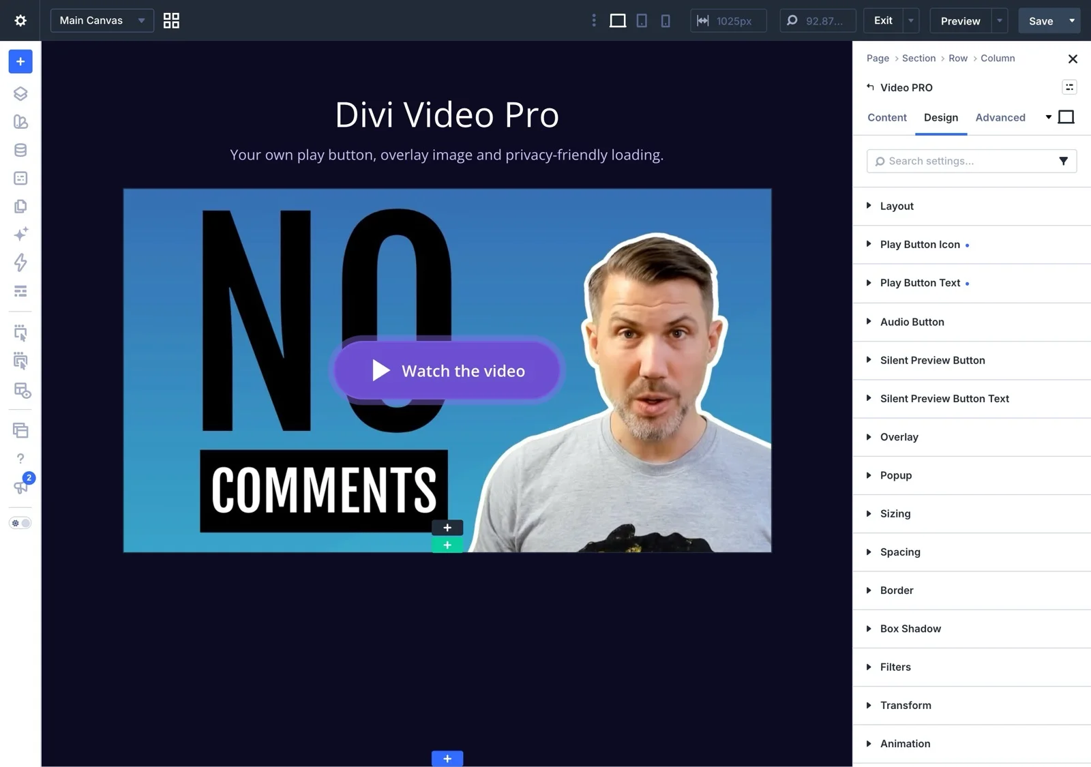This screenshot has height=767, width=1091.
Task: Open the Exit dropdown arrow
Action: pyautogui.click(x=911, y=20)
